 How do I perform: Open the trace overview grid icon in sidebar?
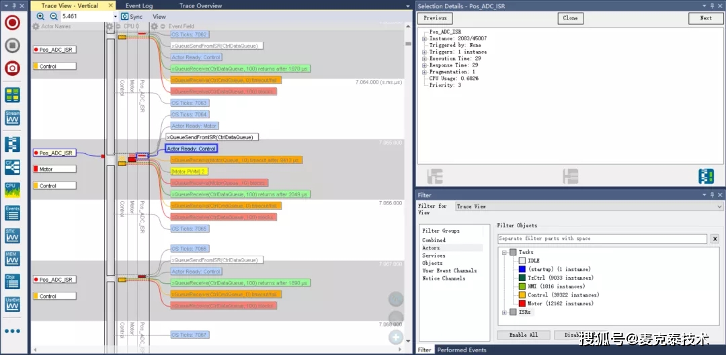click(13, 95)
